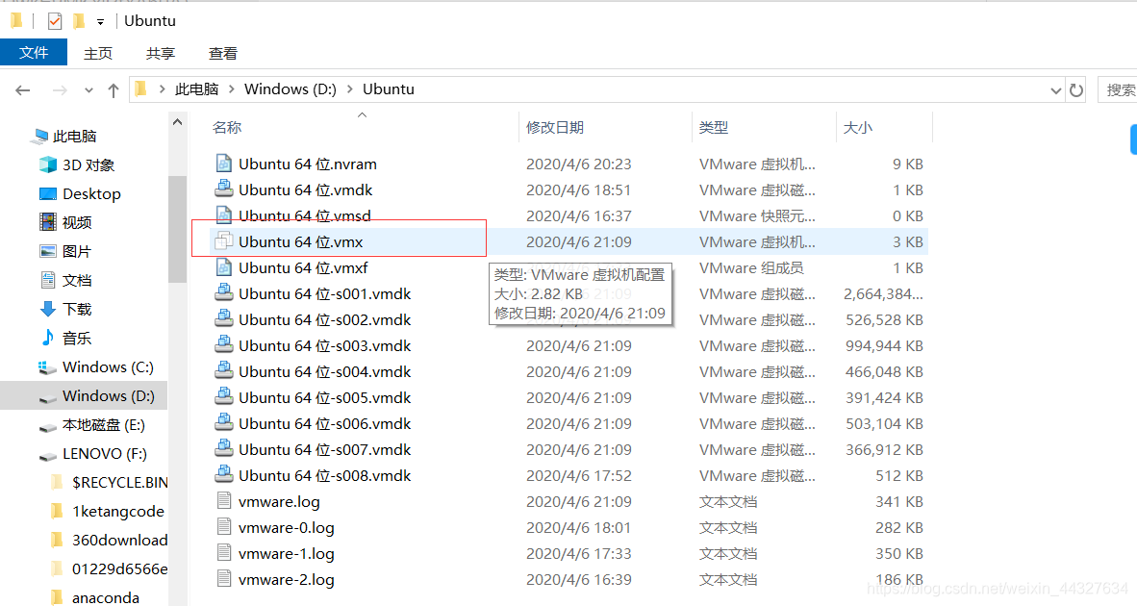Click the 2,664,384 size cell of s001.vmdk
This screenshot has height=606, width=1137.
(883, 294)
